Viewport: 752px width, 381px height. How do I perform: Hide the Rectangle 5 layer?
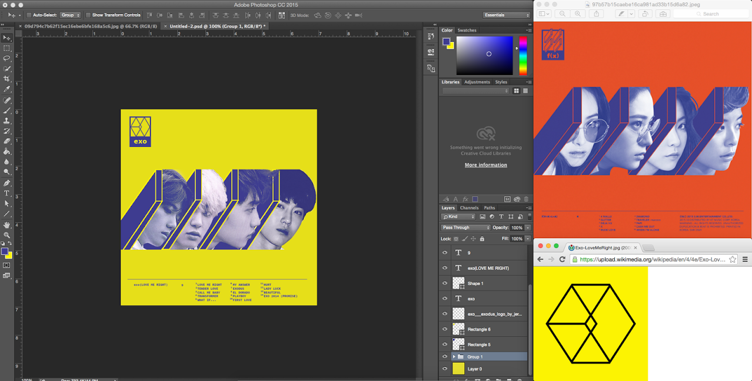(445, 345)
